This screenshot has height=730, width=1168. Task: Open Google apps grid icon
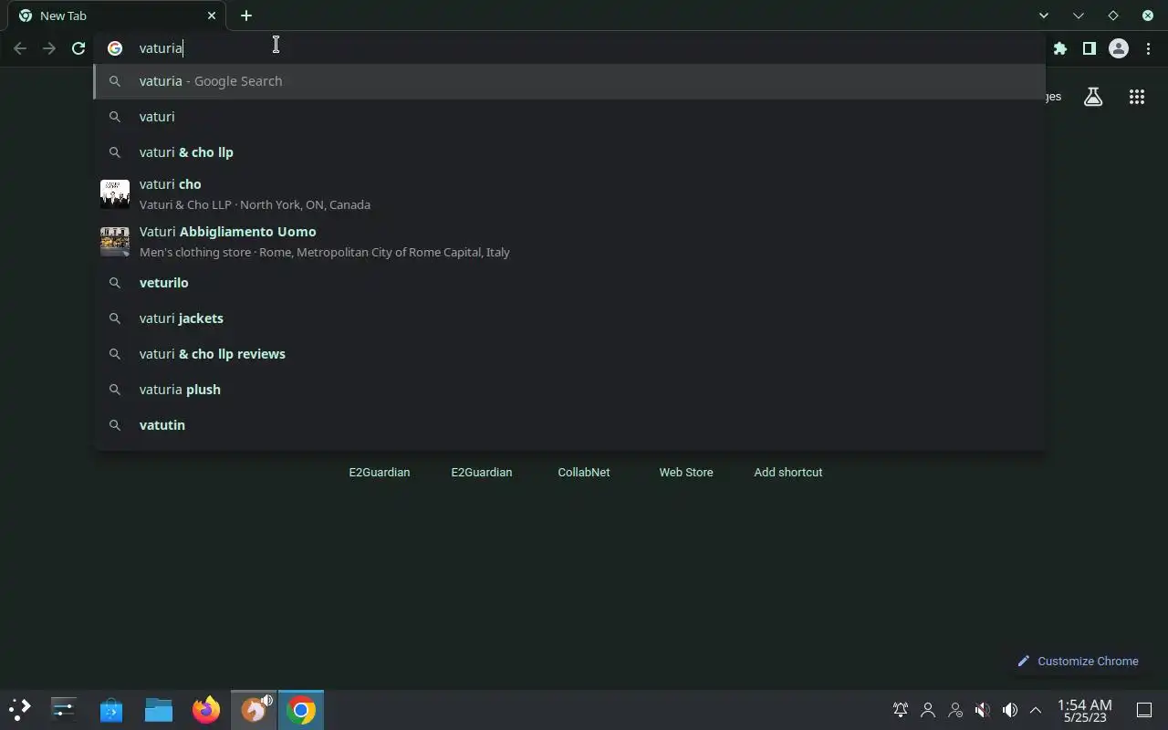1136,97
